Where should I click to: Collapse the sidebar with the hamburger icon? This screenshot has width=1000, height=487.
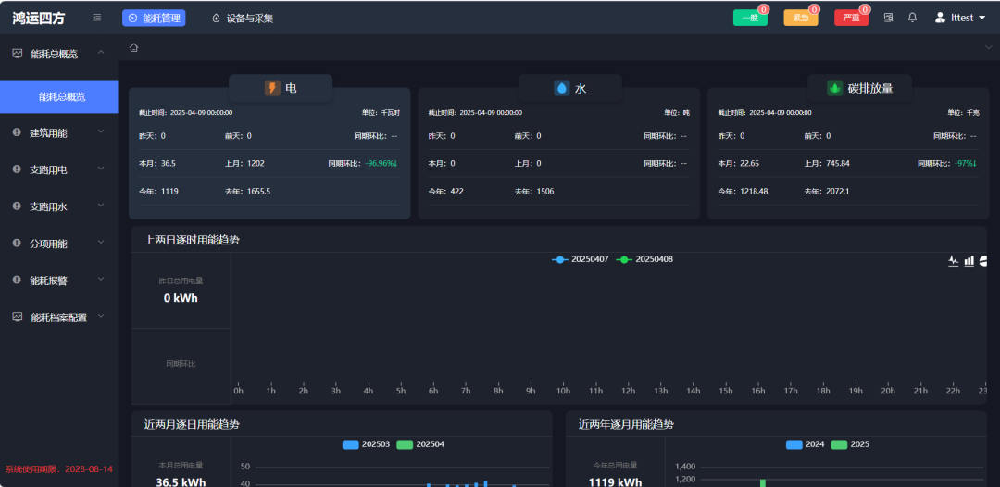click(97, 18)
